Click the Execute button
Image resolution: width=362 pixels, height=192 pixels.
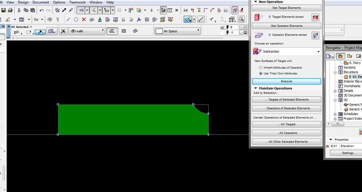coord(287,81)
